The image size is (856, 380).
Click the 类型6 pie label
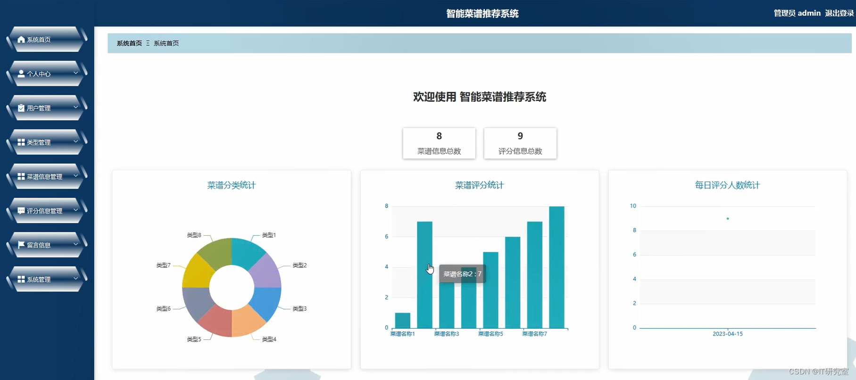point(164,309)
